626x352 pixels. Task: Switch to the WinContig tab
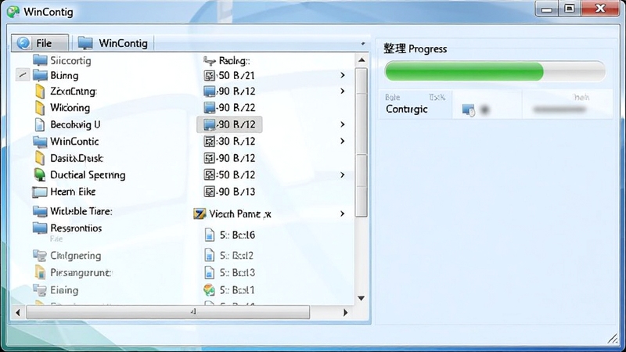(x=113, y=43)
